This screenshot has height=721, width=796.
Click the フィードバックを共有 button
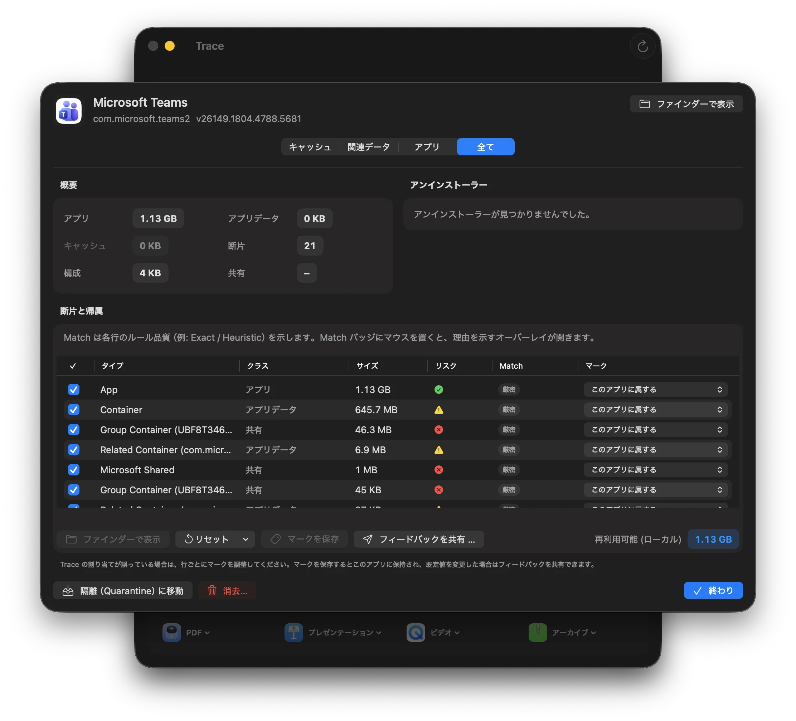coord(419,539)
